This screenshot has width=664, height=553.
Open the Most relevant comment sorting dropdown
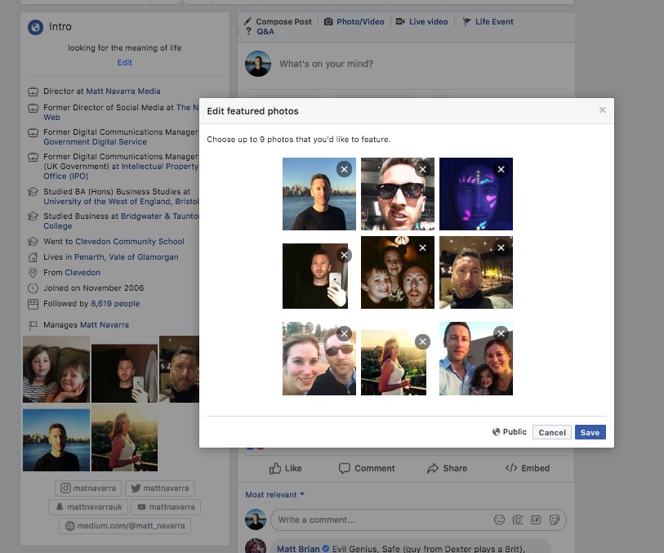point(275,494)
